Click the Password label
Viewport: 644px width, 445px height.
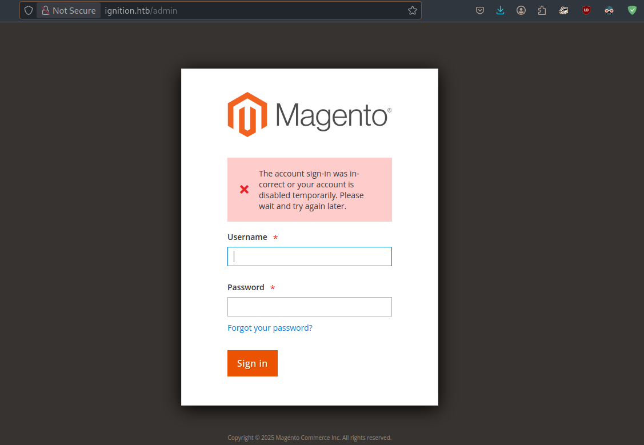point(246,287)
